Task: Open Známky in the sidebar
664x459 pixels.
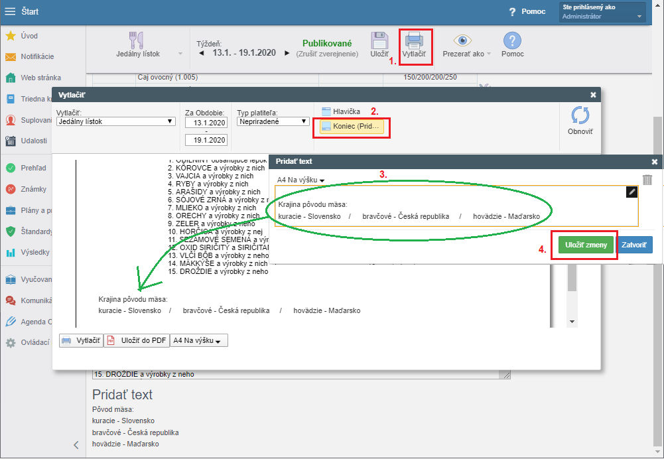Action: click(x=33, y=189)
